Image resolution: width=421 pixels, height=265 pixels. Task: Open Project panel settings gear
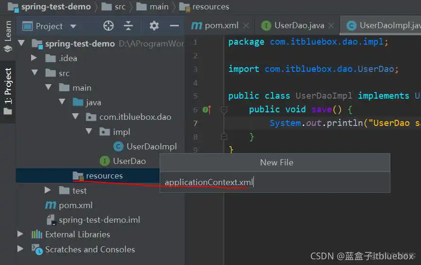coord(154,26)
